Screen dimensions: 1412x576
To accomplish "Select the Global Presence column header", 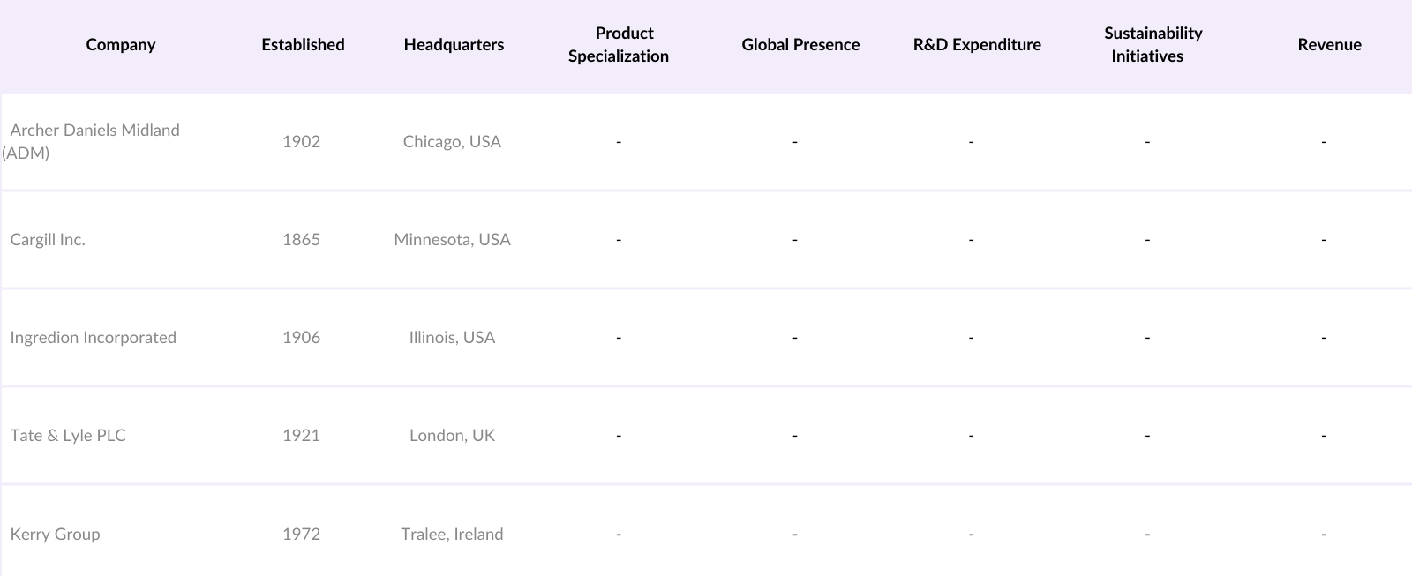I will pos(800,45).
